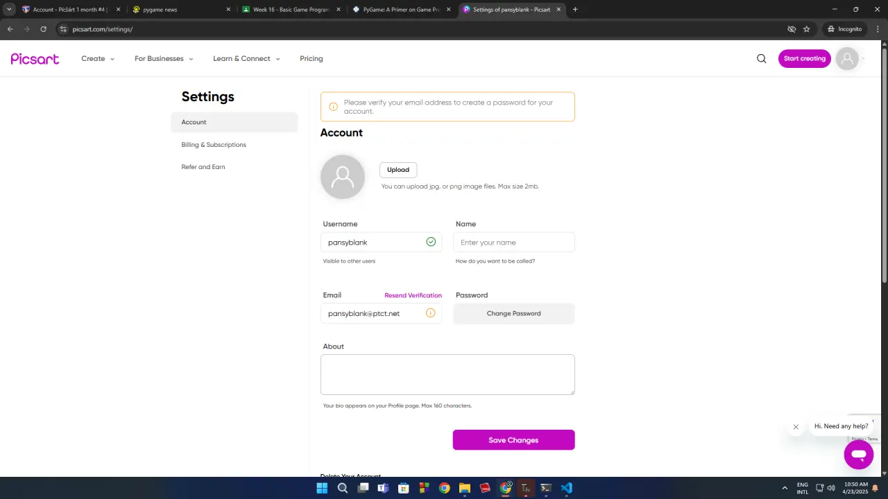
Task: Launch Microsoft Teams from taskbar
Action: coord(383,488)
